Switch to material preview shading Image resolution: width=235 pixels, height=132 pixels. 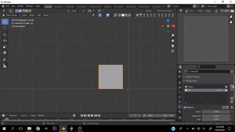[x=126, y=15]
